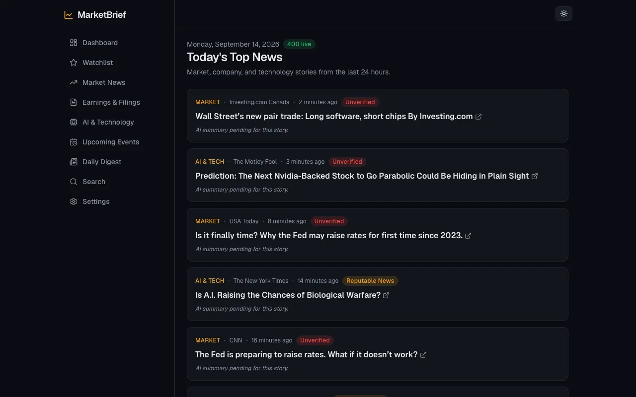This screenshot has width=636, height=397.
Task: Click the Market News trend-line icon
Action: [74, 82]
